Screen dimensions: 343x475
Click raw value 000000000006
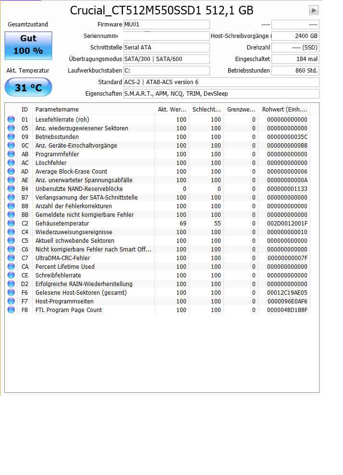pos(287,172)
